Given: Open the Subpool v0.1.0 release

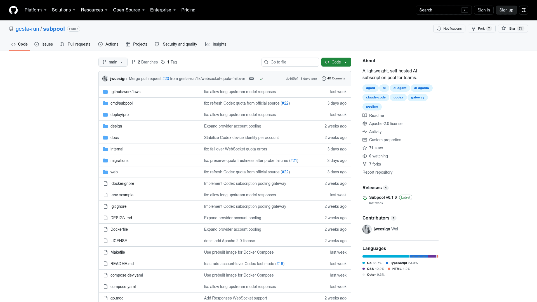Looking at the screenshot, I should [383, 197].
